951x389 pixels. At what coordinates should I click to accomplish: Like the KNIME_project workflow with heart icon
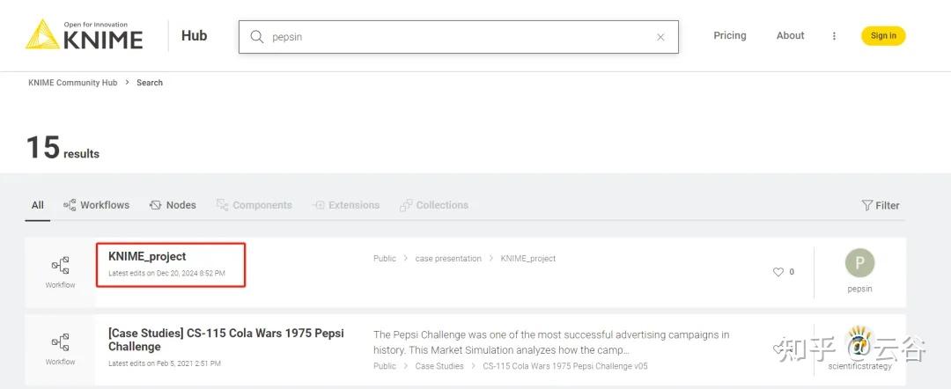pos(778,272)
